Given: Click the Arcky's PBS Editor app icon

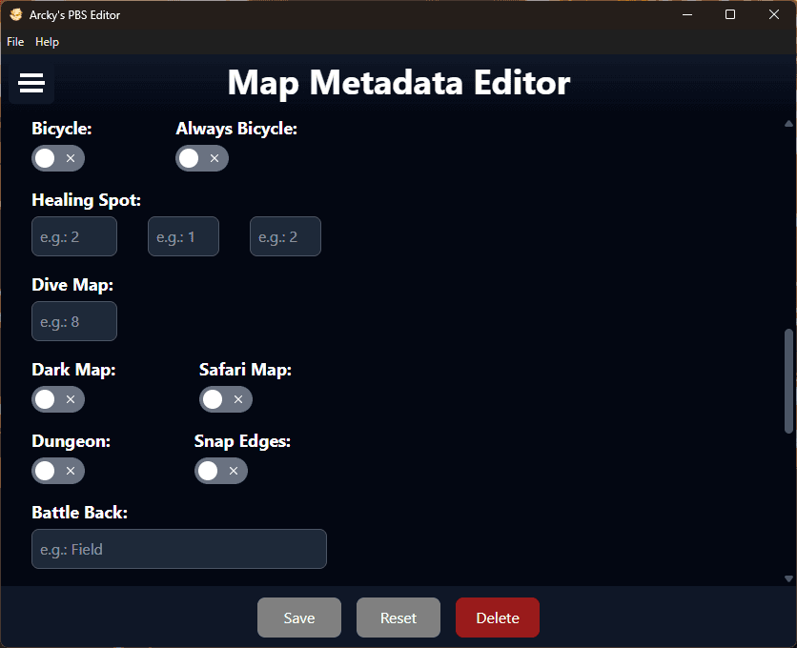Looking at the screenshot, I should [16, 14].
